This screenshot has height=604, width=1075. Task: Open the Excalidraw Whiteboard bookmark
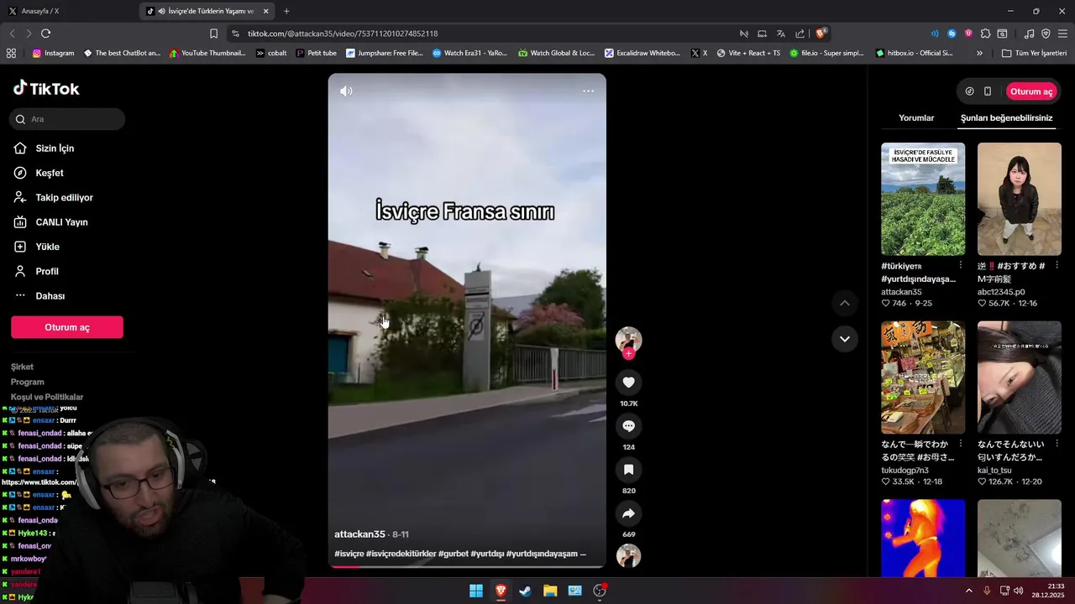click(642, 53)
